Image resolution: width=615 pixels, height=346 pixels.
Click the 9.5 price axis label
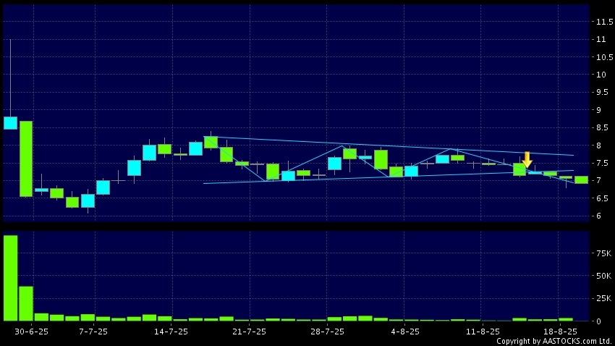pyautogui.click(x=602, y=92)
